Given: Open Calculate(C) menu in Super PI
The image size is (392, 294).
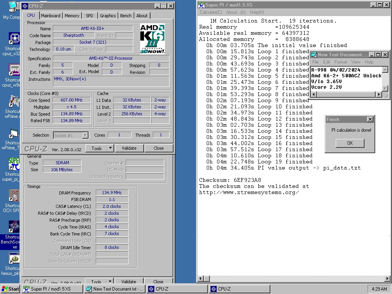Looking at the screenshot, I should click(x=211, y=12).
